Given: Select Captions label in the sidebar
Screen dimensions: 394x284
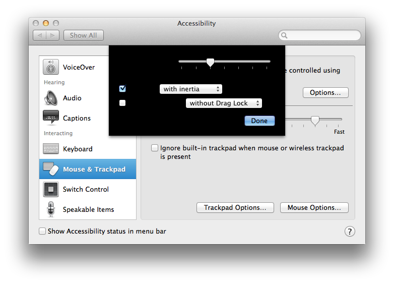Looking at the screenshot, I should pyautogui.click(x=77, y=118).
